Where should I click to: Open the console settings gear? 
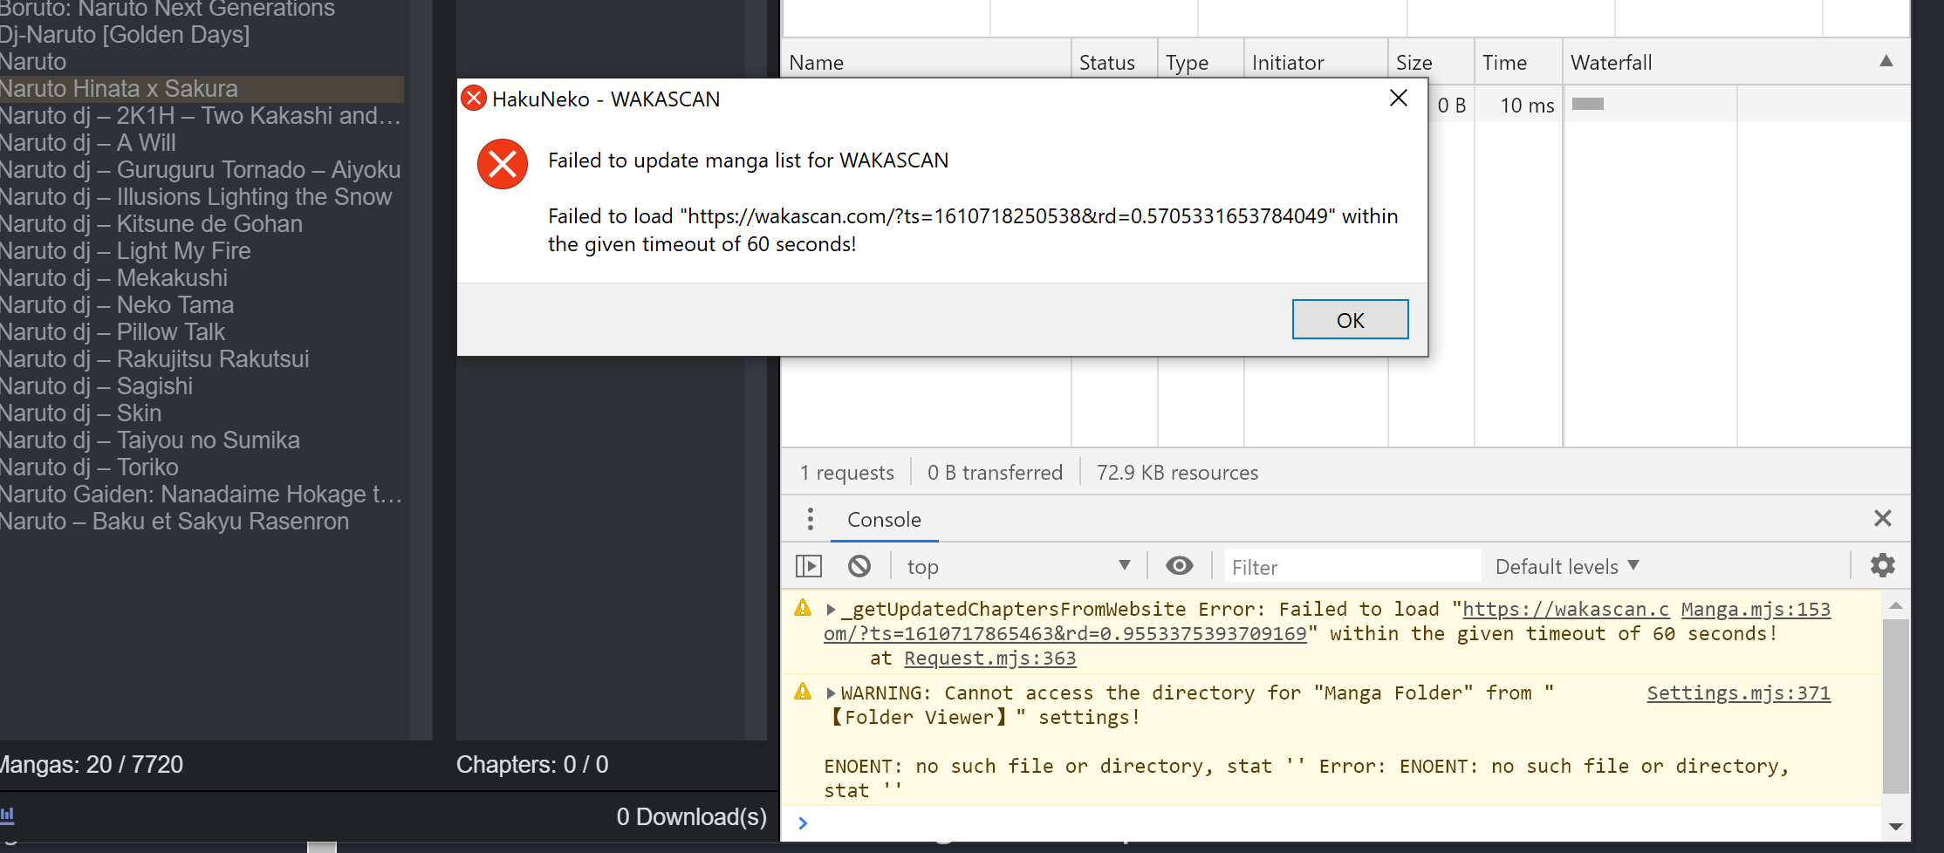[1882, 565]
